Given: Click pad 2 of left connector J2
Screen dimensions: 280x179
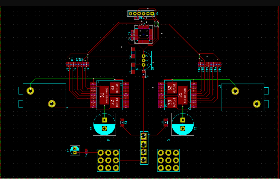Looking at the screenshot, I should click(x=52, y=104).
